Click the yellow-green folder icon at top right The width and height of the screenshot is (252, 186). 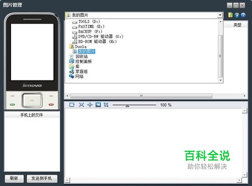pyautogui.click(x=230, y=15)
